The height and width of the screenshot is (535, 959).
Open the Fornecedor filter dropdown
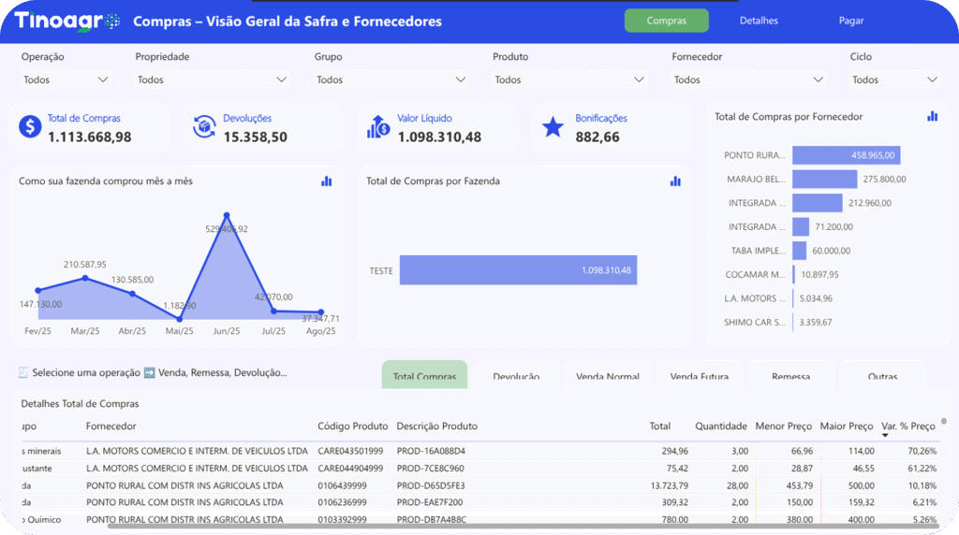pos(749,80)
